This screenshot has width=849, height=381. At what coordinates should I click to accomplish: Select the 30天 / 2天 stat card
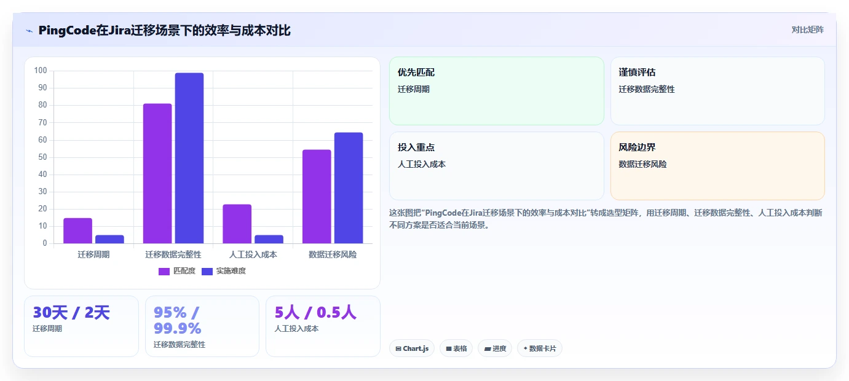point(81,326)
